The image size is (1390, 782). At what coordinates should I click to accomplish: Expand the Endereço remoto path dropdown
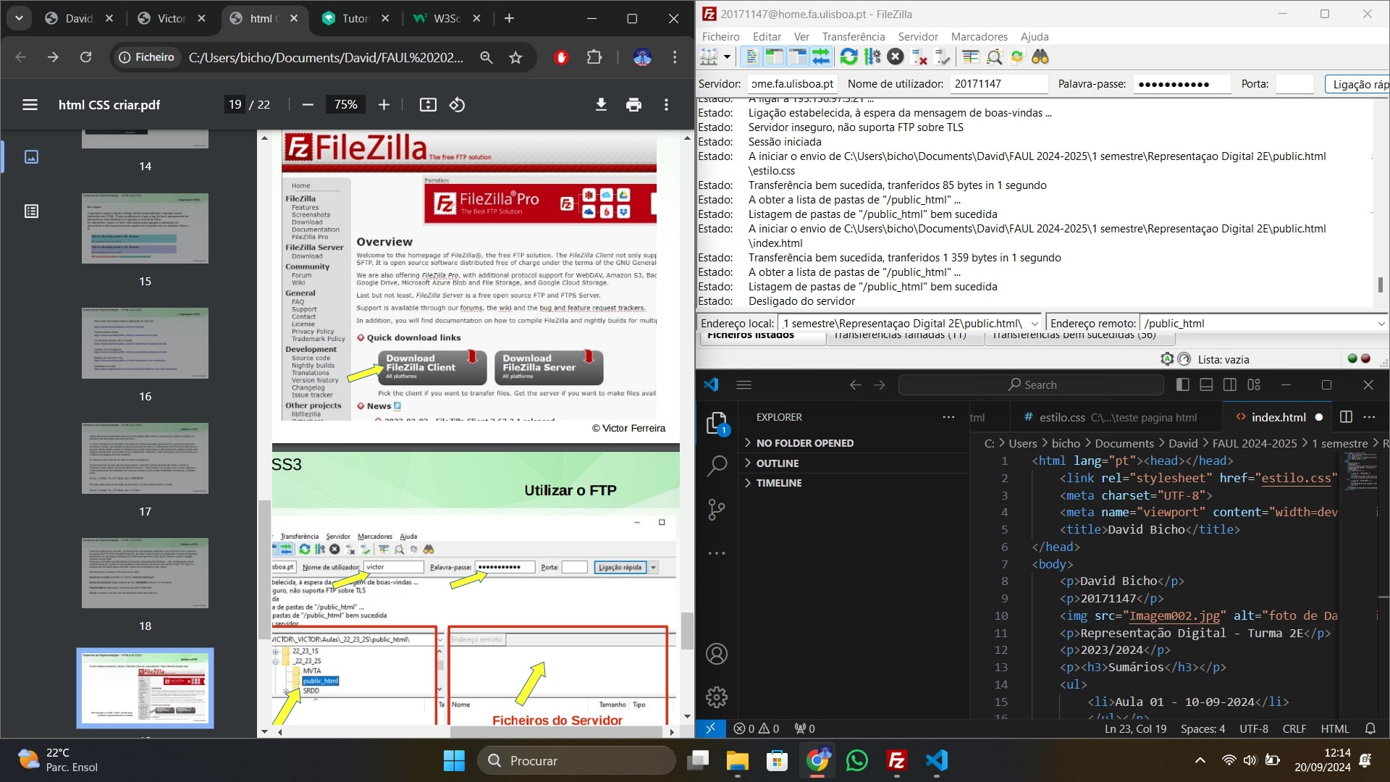tap(1381, 324)
